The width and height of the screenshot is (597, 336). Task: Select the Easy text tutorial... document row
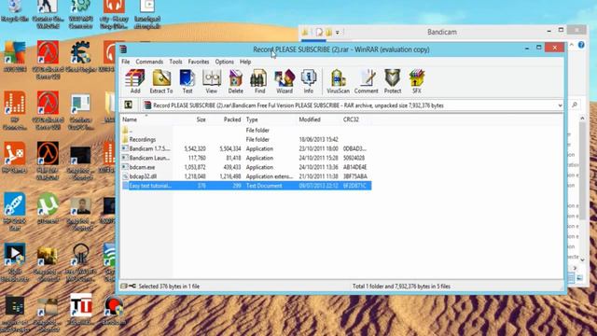(246, 186)
